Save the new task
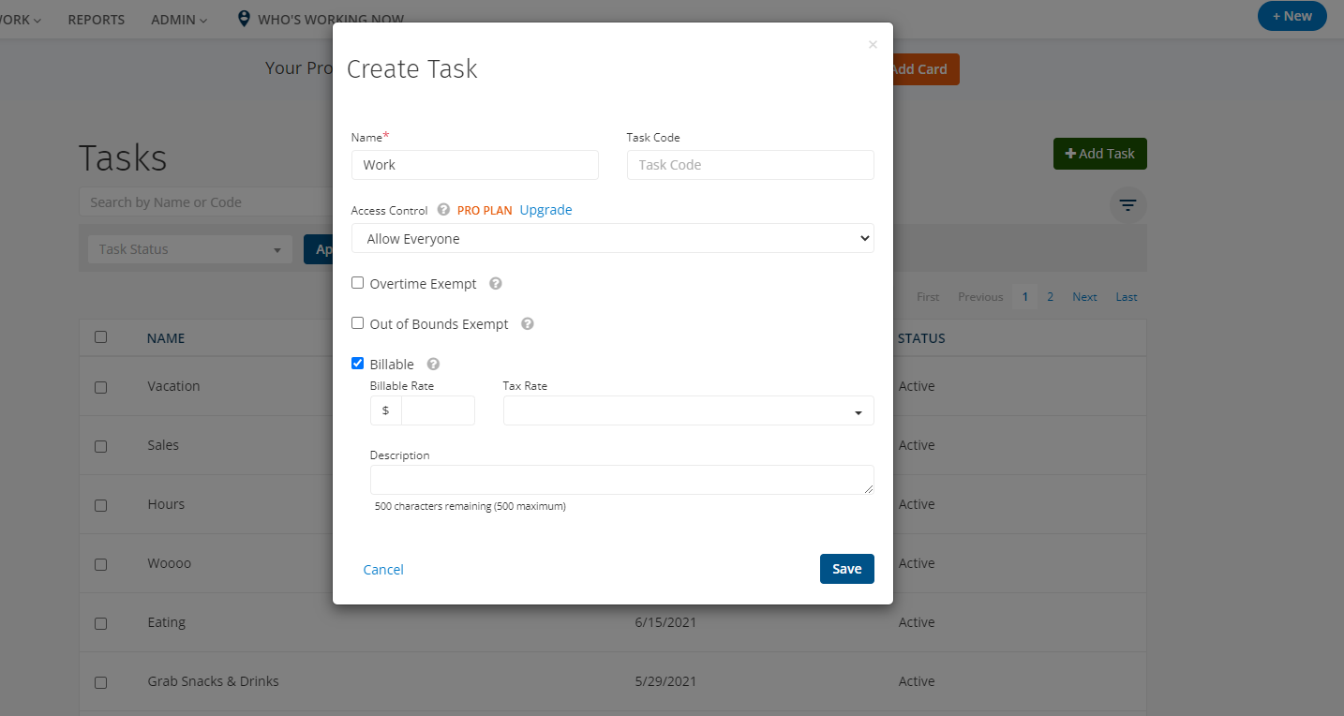 tap(847, 569)
